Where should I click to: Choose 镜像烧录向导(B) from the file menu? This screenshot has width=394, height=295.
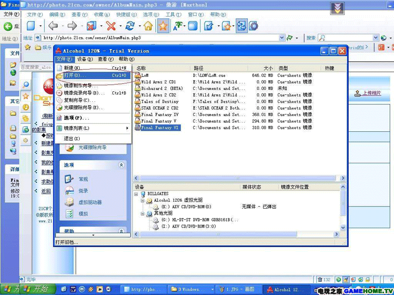pos(93,93)
